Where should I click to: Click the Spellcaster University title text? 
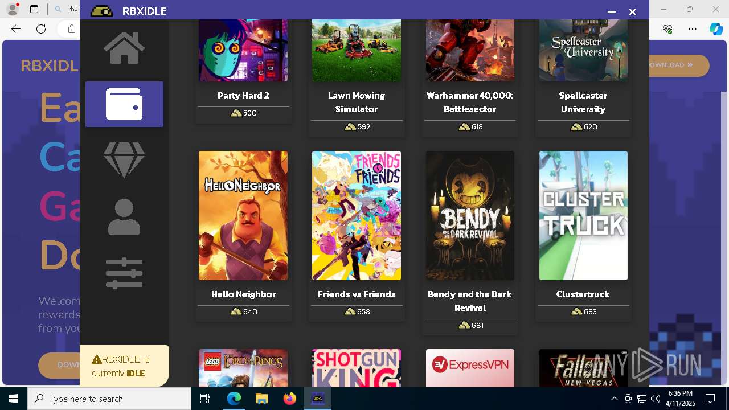pyautogui.click(x=583, y=102)
